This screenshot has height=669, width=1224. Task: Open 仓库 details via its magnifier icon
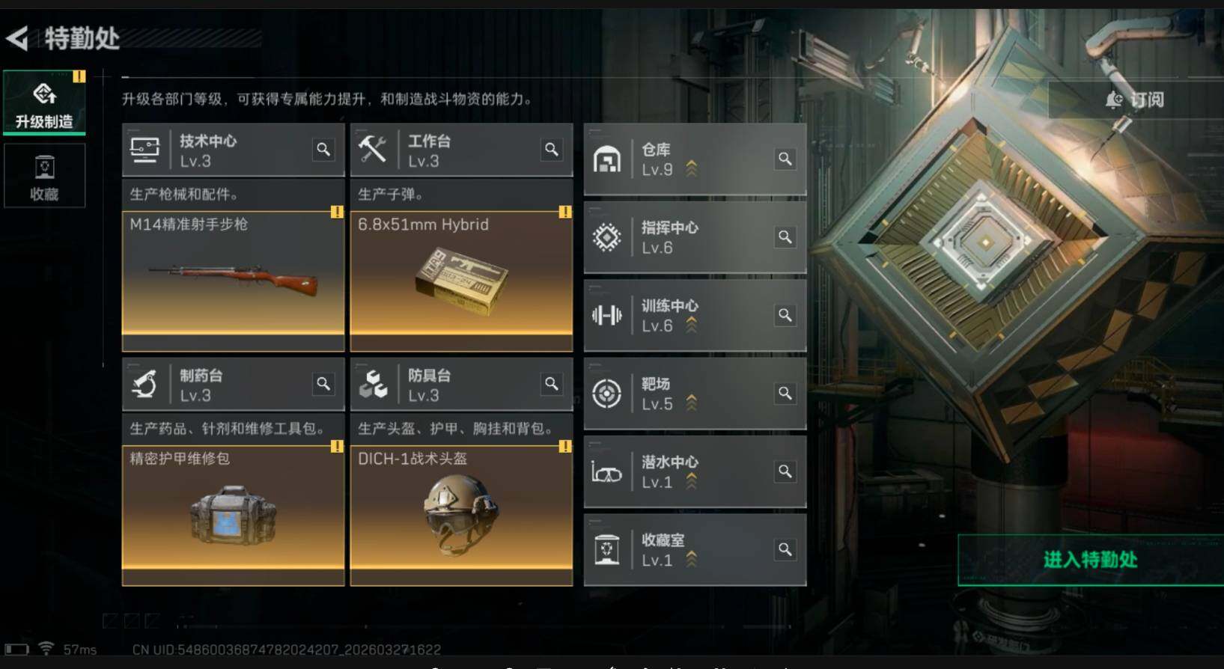(x=785, y=159)
